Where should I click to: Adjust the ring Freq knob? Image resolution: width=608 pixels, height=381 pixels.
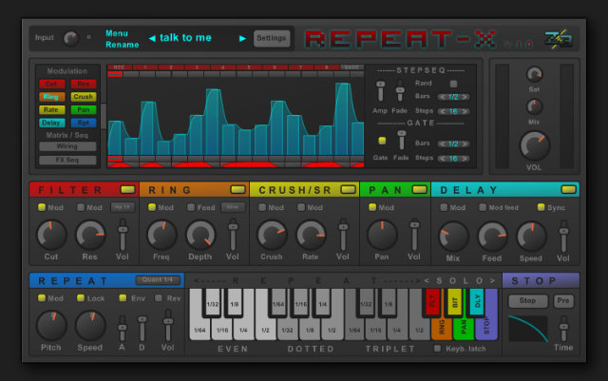[x=161, y=235]
